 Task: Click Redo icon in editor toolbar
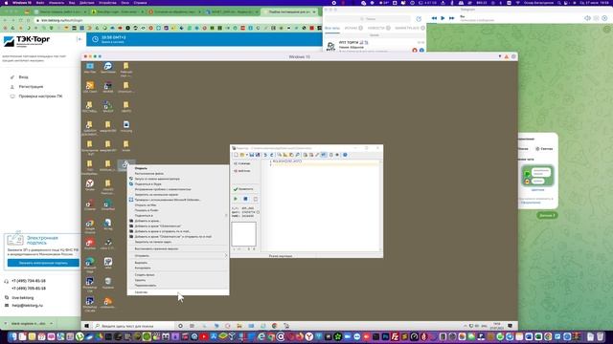[272, 155]
